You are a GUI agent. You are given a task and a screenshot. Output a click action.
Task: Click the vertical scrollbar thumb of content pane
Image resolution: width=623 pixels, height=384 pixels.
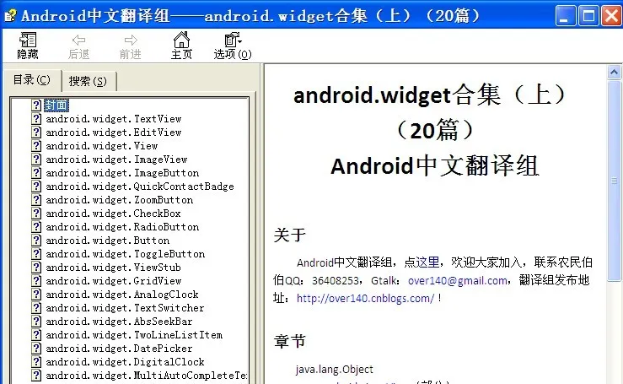pyautogui.click(x=614, y=181)
